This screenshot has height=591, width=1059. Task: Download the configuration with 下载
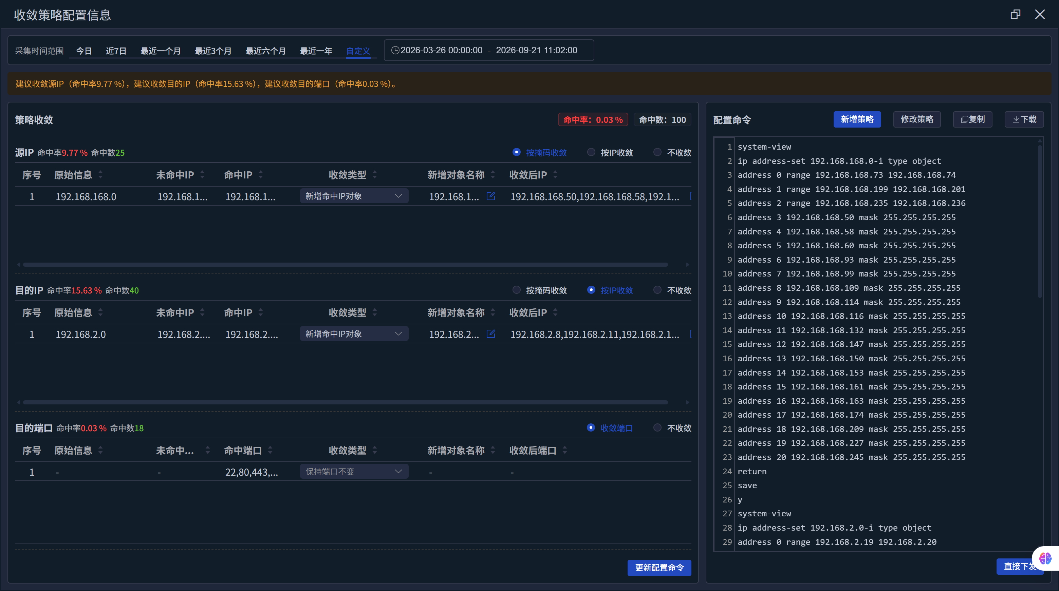coord(1024,119)
